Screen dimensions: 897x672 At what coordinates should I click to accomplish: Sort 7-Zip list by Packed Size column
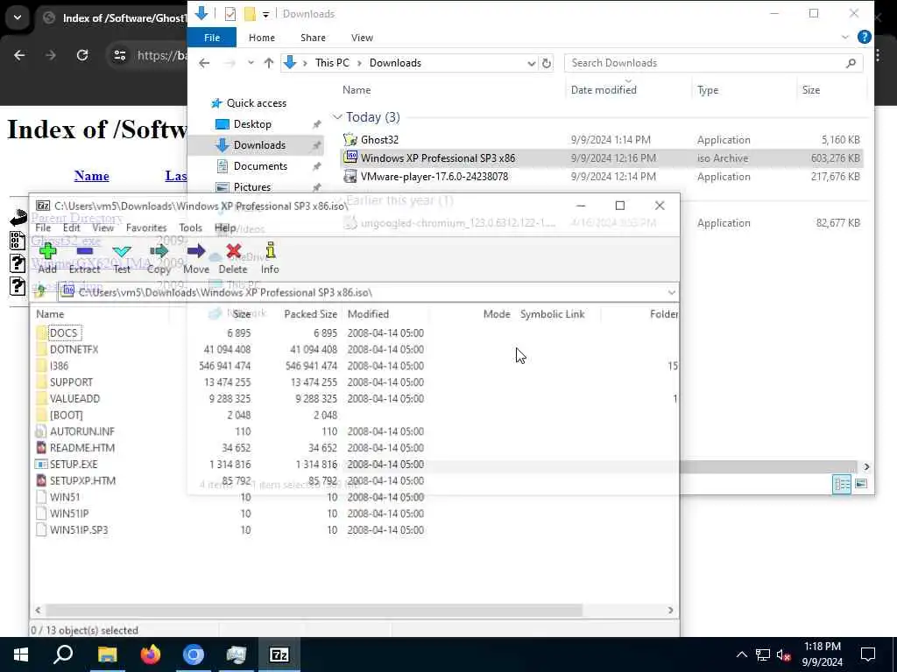point(311,314)
